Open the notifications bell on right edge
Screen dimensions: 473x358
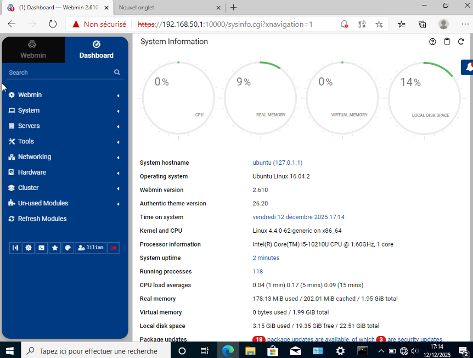click(468, 67)
